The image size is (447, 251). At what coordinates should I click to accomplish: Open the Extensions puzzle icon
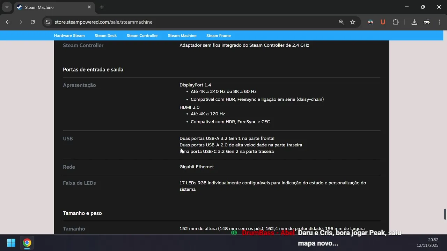(x=395, y=22)
